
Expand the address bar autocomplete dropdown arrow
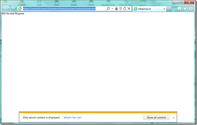click(x=112, y=9)
